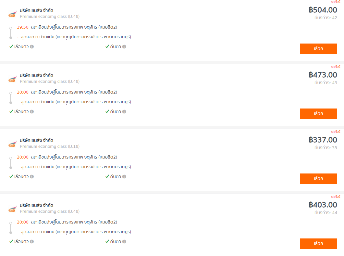Click the รถทัวร์ label above ฿473.00

click(x=336, y=67)
